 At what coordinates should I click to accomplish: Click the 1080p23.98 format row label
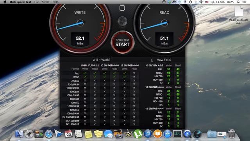click(x=73, y=88)
